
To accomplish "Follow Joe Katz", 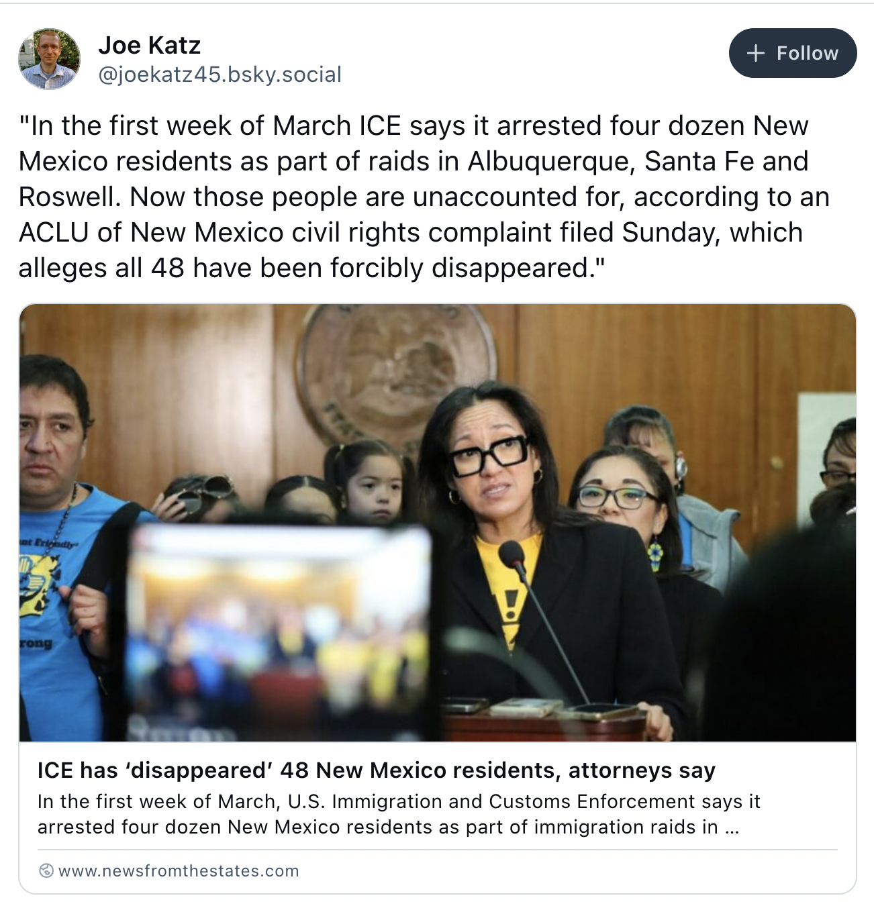I will 793,53.
